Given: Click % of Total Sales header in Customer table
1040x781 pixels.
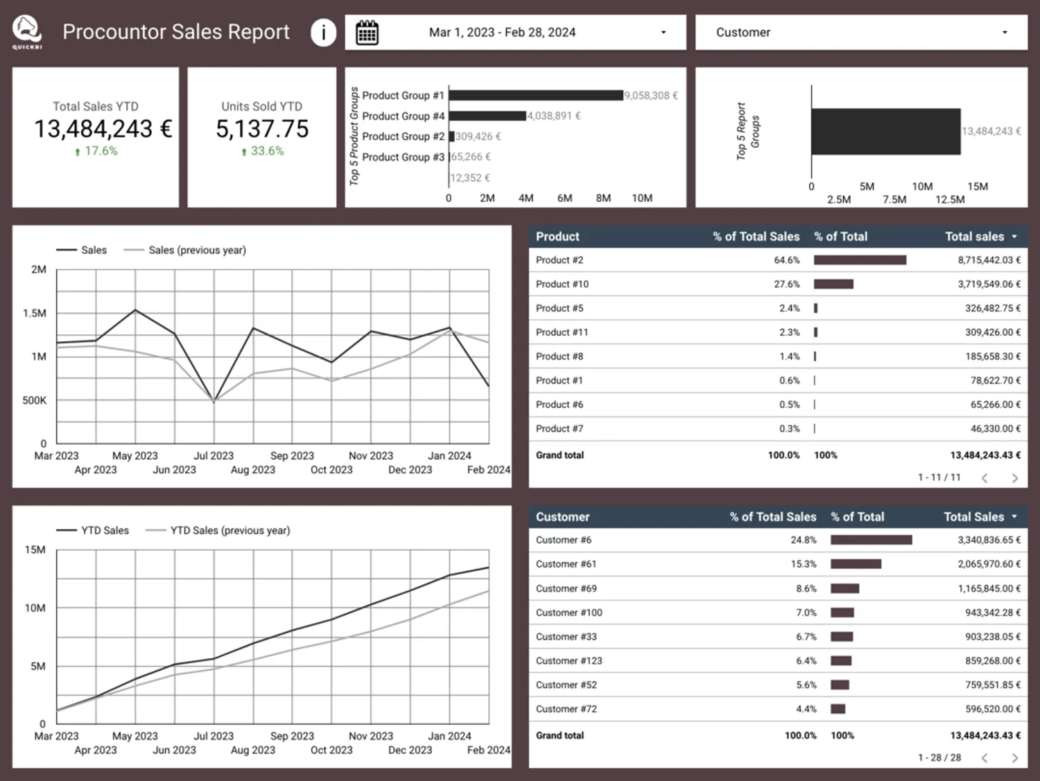Looking at the screenshot, I should 772,517.
